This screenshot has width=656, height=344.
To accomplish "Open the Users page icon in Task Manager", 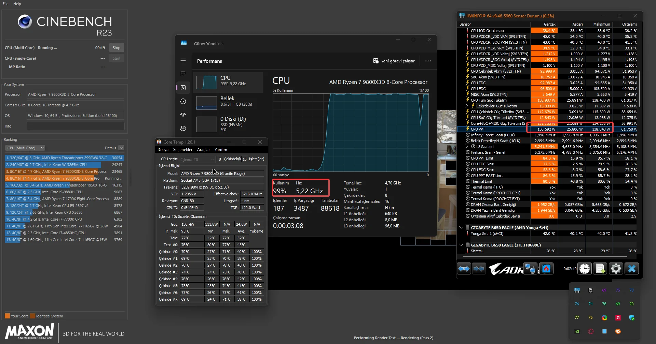I will click(x=183, y=129).
